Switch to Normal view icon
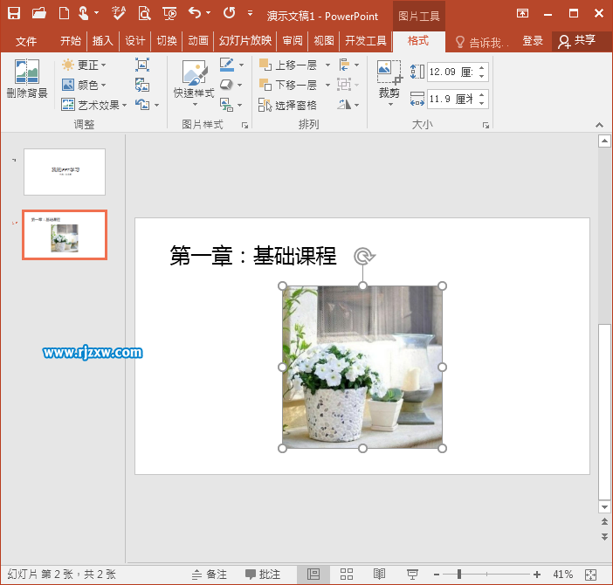Viewport: 613px width, 585px height. [x=313, y=574]
